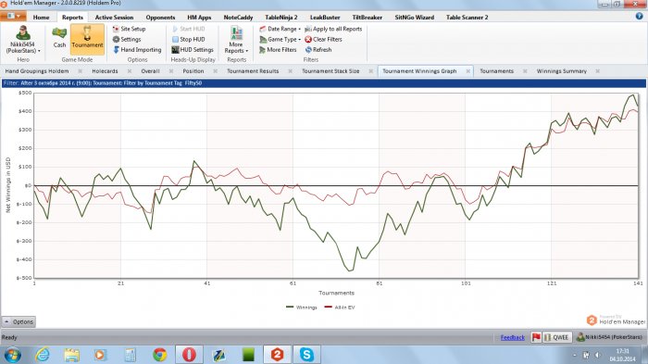
Task: Expand Game Type dropdown
Action: (280, 39)
